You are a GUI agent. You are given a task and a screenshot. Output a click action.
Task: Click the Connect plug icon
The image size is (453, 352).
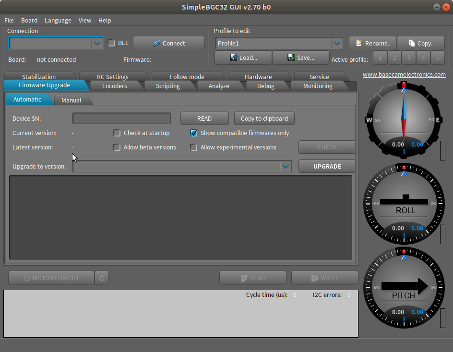click(156, 43)
